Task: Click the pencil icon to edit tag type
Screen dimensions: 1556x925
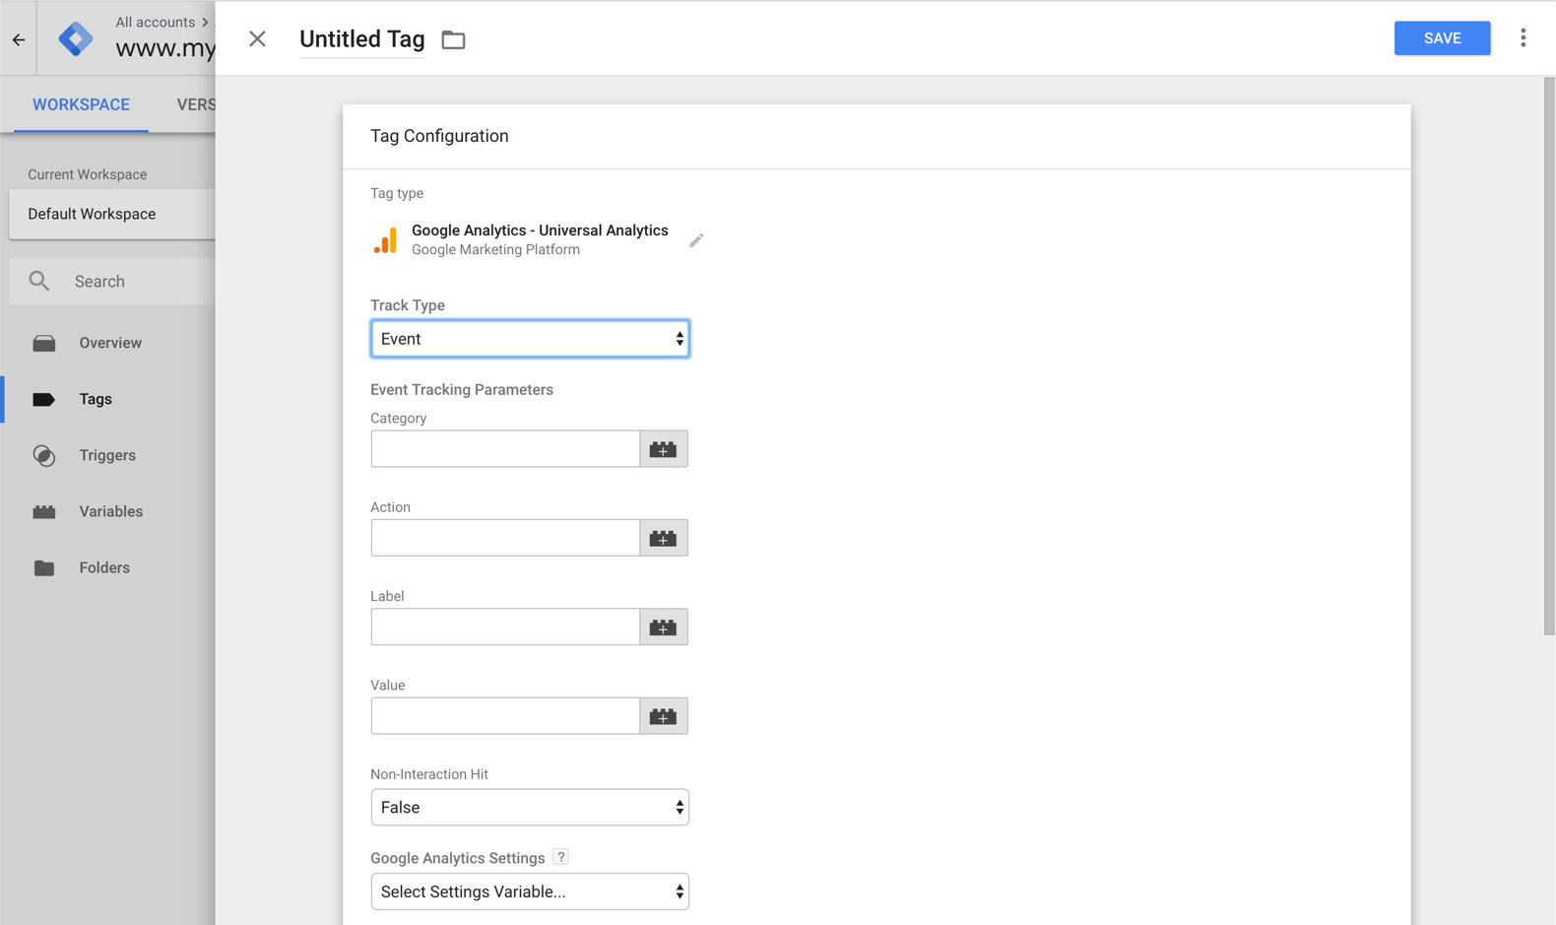Action: pyautogui.click(x=696, y=240)
